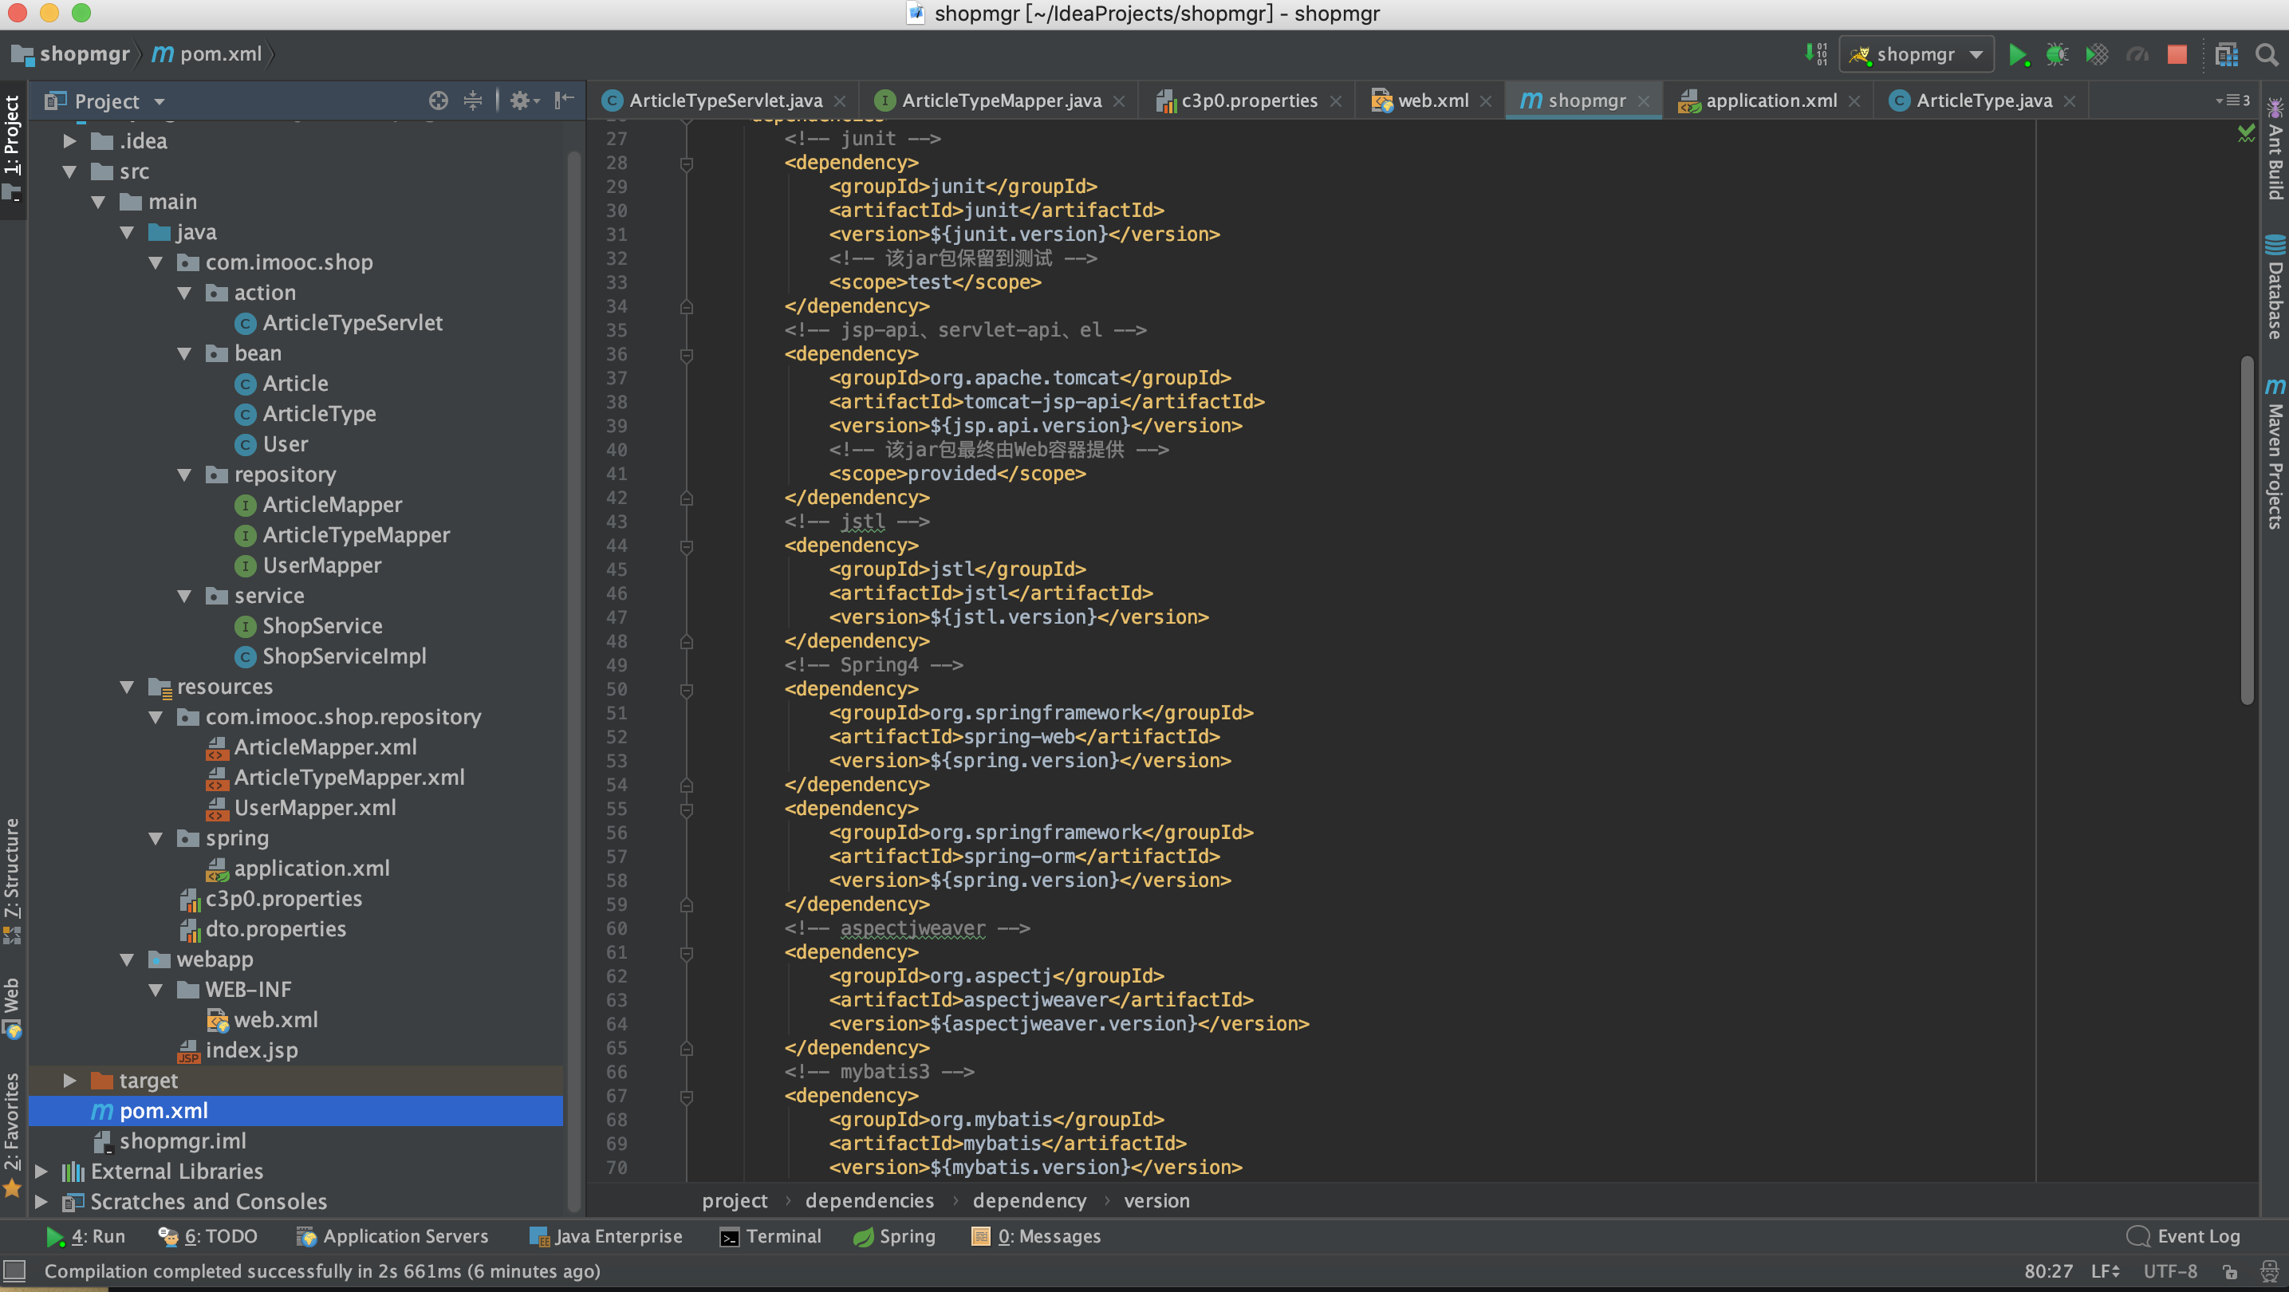The width and height of the screenshot is (2289, 1292).
Task: Stop the running process
Action: 2177,55
